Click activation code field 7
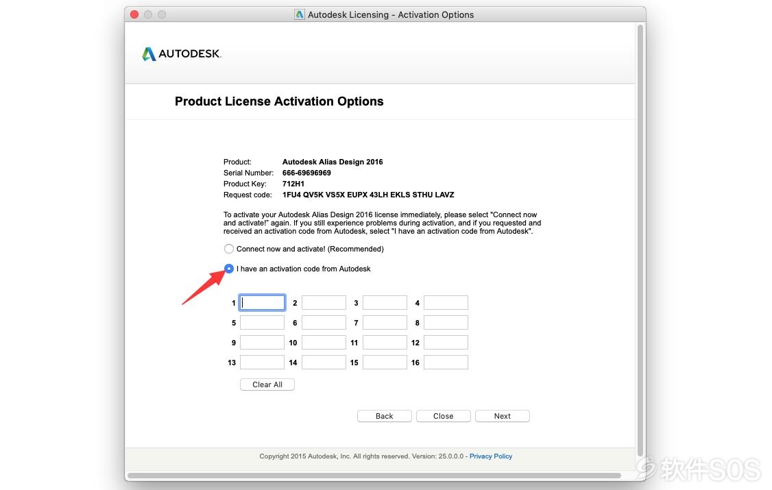This screenshot has height=490, width=772. (385, 323)
